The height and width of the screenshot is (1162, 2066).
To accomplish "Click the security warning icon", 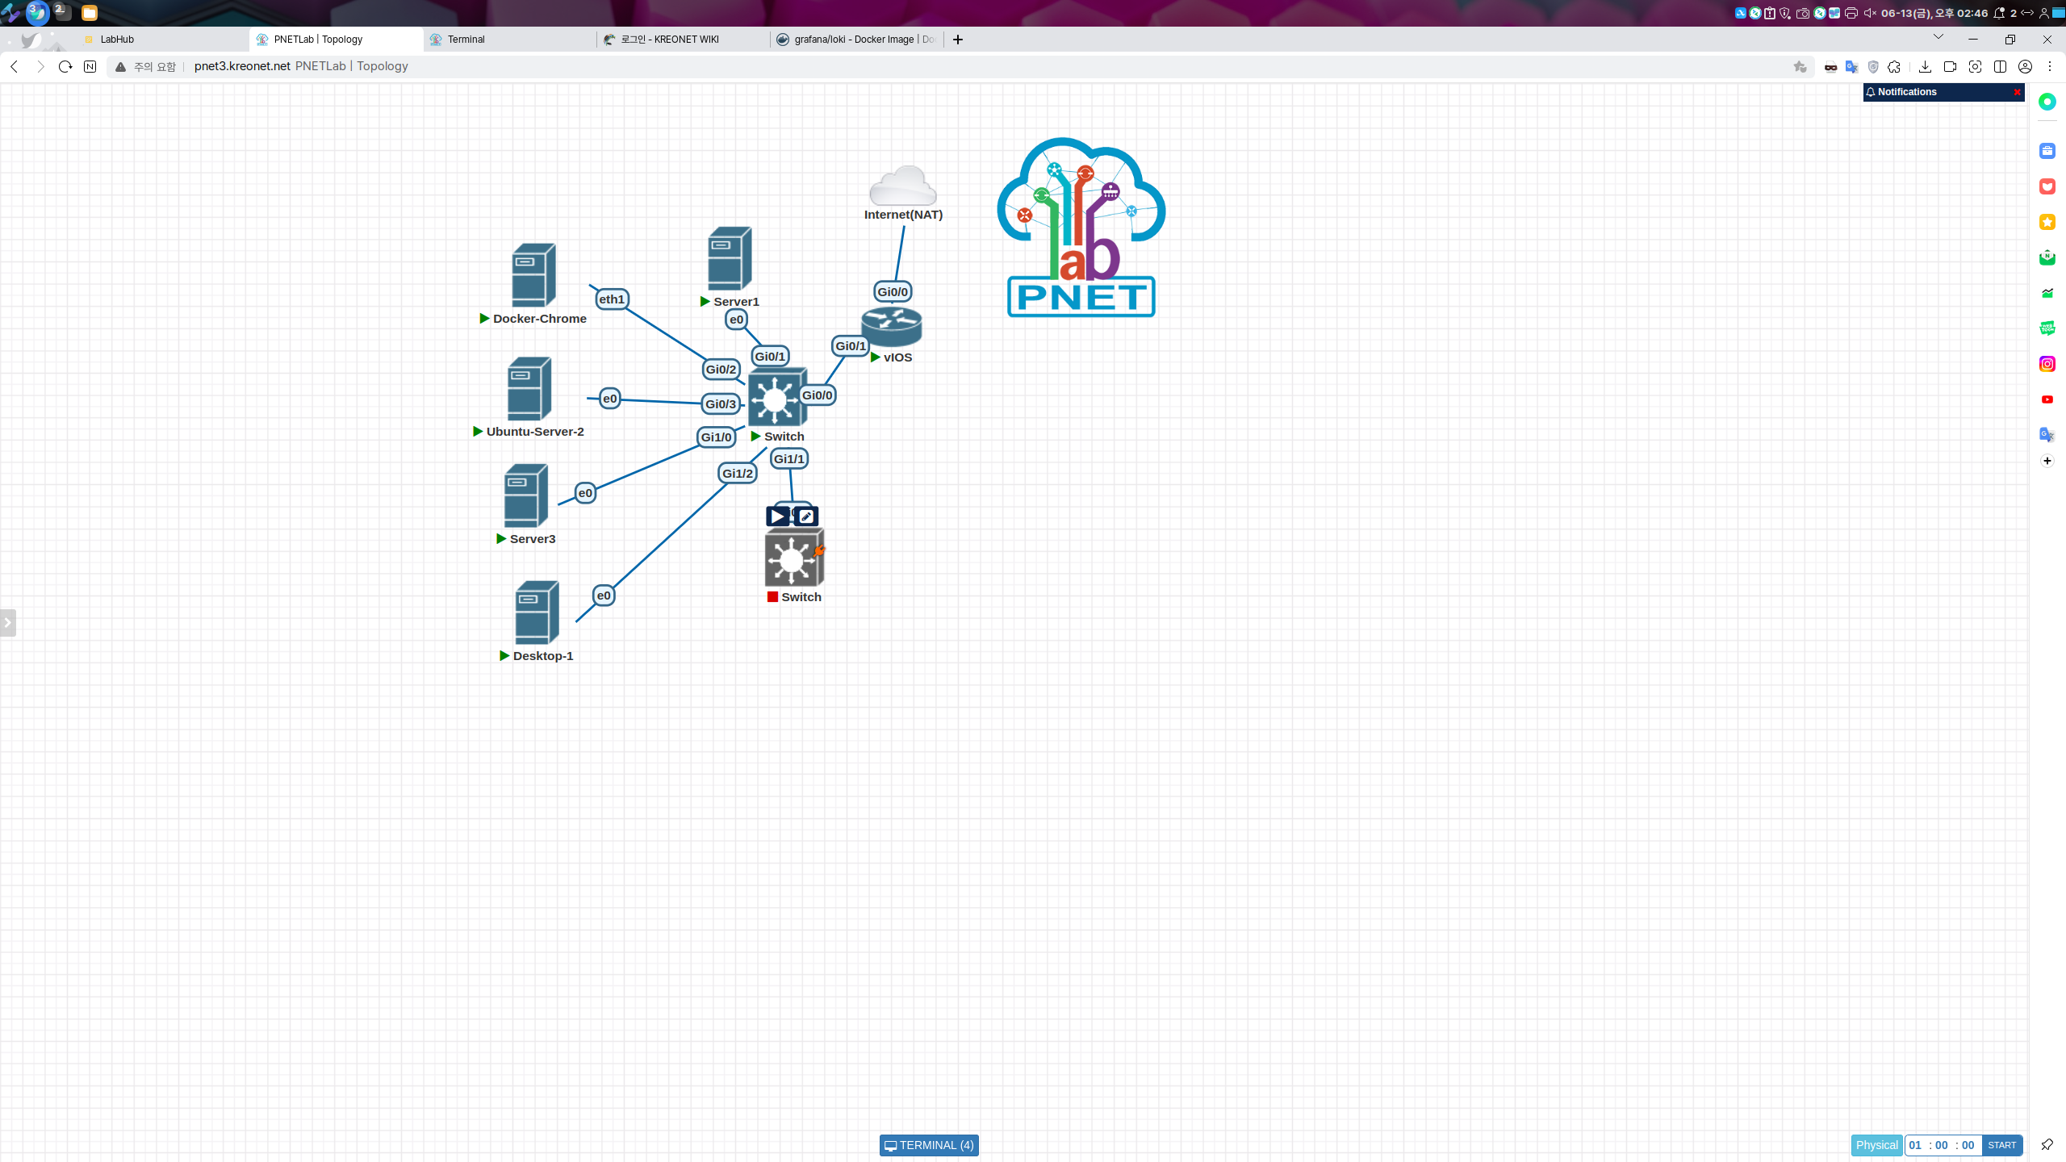I will click(x=120, y=67).
